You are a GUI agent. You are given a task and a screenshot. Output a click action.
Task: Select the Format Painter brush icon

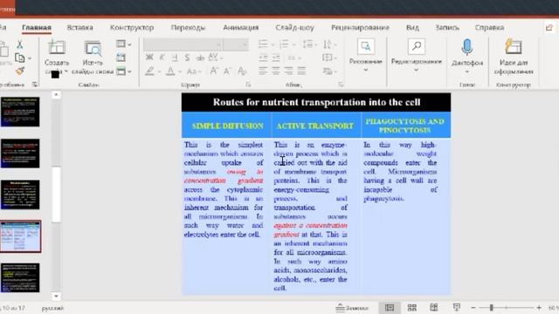pos(20,71)
